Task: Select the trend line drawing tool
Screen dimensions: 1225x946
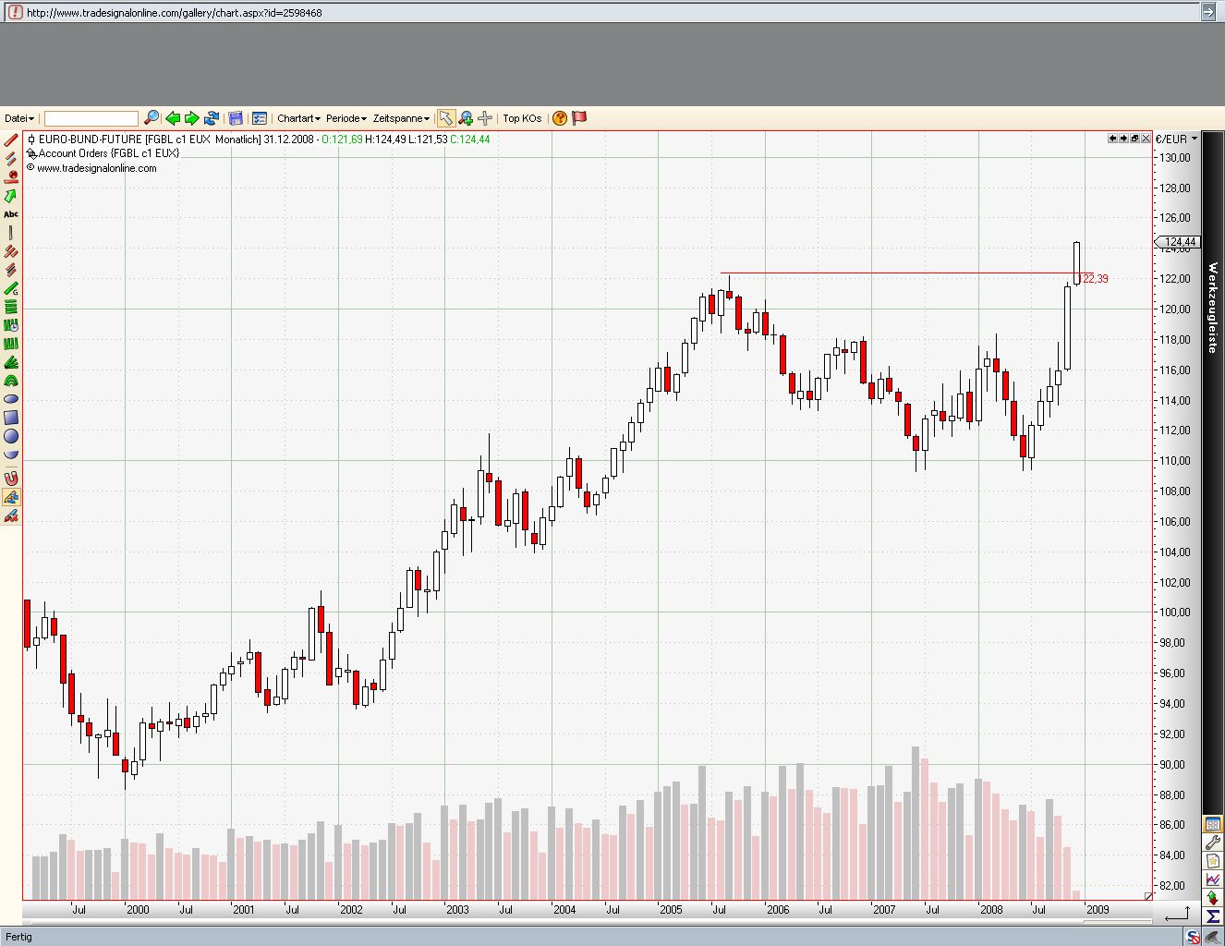Action: (x=11, y=139)
